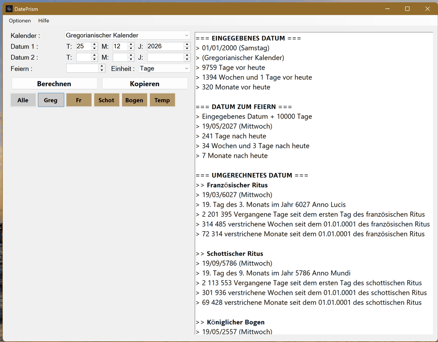This screenshot has height=342, width=438.
Task: Click the 'Königlicher Bogen' heading
Action: [x=236, y=322]
